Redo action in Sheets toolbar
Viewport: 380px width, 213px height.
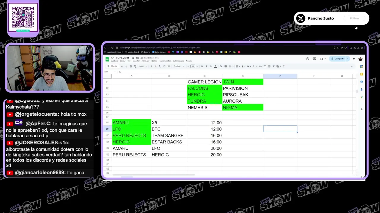point(126,66)
